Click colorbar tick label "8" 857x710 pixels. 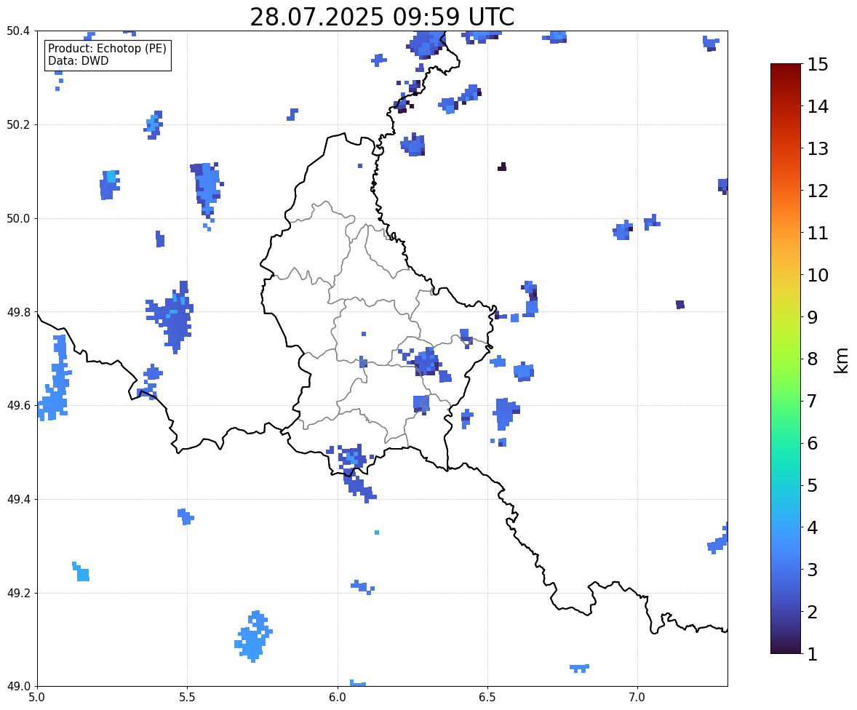click(813, 359)
